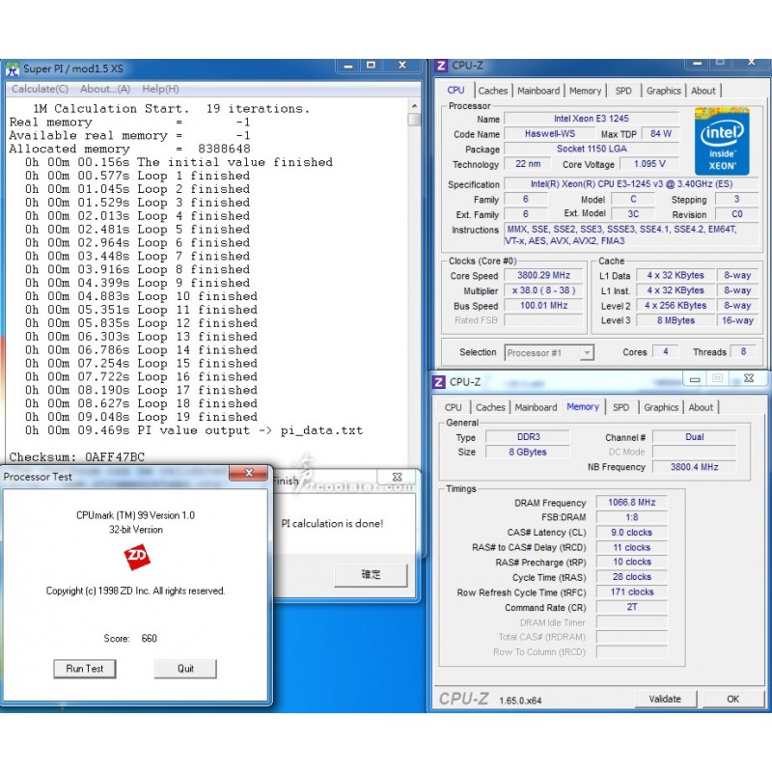The height and width of the screenshot is (772, 772).
Task: Click the 'PI calculation is done!' message text
Action: pyautogui.click(x=332, y=524)
